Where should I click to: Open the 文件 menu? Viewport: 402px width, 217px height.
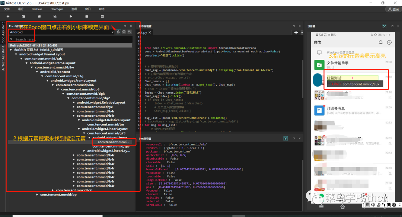point(7,9)
